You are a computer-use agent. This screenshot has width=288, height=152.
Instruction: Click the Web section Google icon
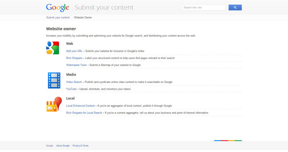53,48
